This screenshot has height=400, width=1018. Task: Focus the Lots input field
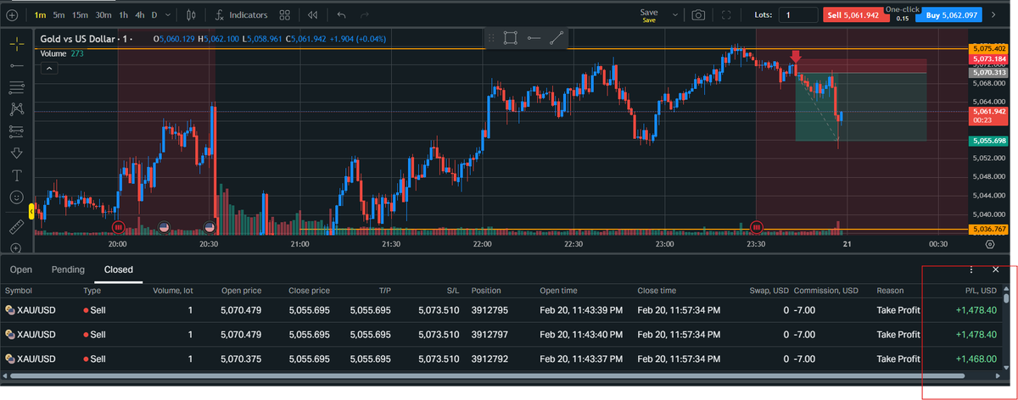coord(797,14)
